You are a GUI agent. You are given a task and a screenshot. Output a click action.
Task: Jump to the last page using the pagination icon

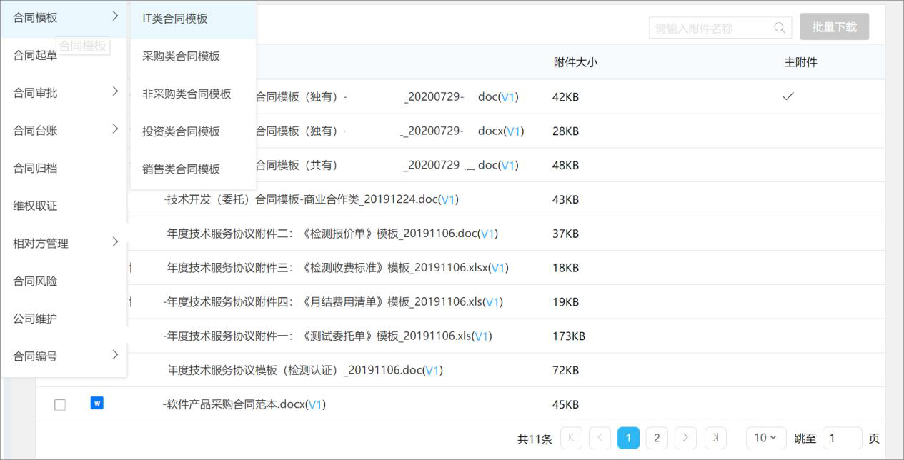click(x=713, y=437)
